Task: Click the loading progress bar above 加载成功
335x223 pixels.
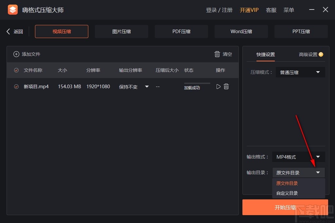Action: coord(197,84)
